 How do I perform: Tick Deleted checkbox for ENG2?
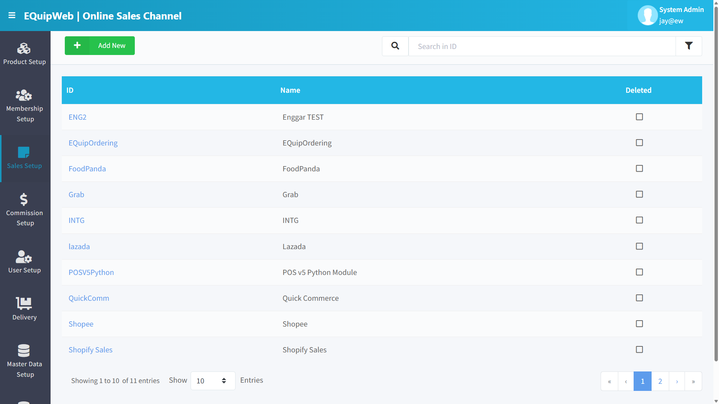click(639, 117)
